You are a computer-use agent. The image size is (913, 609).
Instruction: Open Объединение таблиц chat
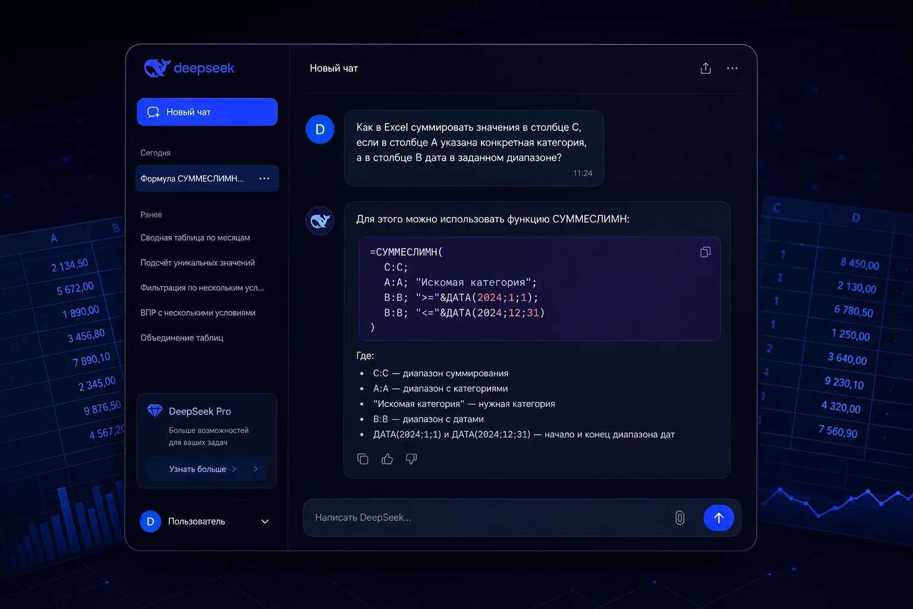(x=182, y=337)
